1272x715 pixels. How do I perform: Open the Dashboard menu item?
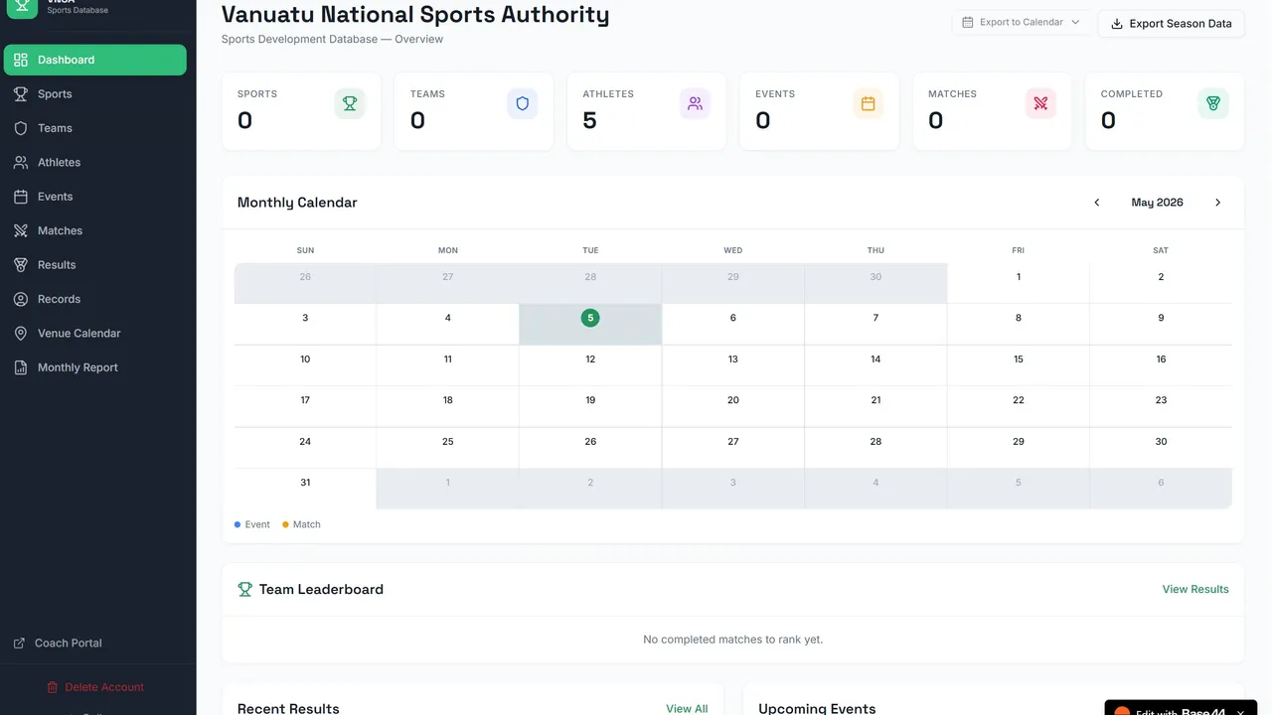tap(95, 60)
